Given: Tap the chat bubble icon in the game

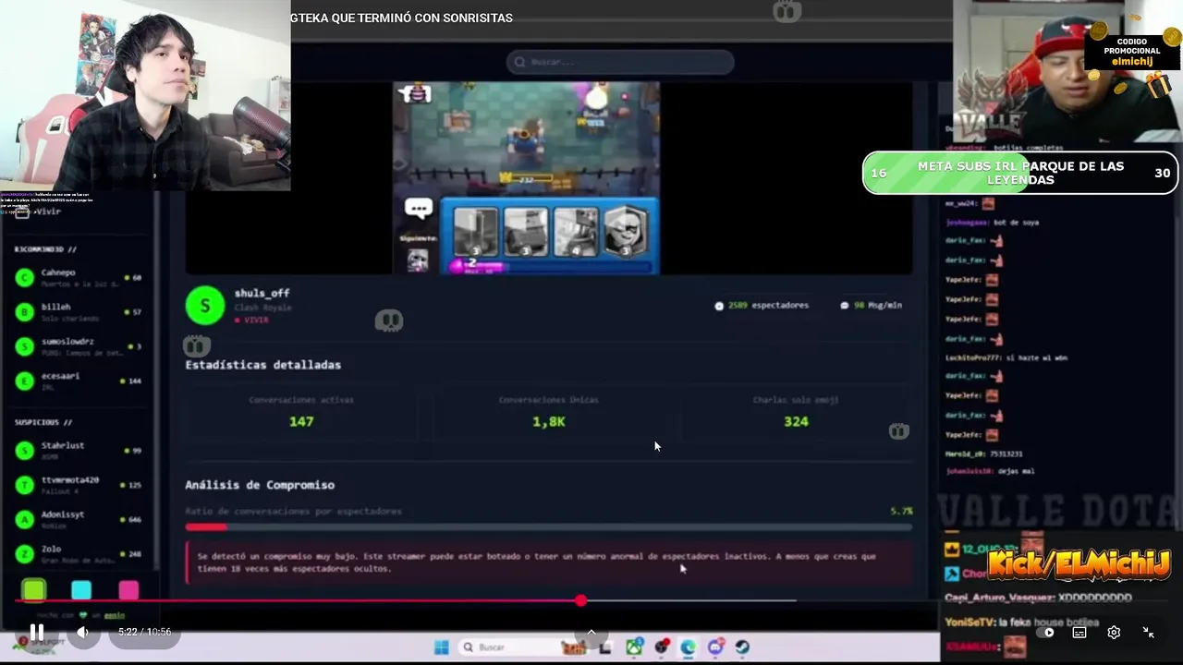Looking at the screenshot, I should 419,209.
